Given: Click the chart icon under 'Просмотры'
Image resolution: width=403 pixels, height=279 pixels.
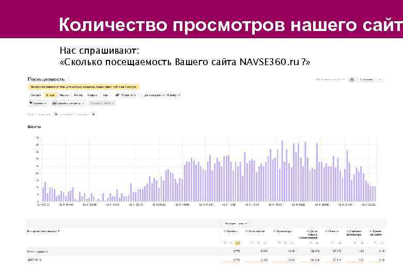Looking at the screenshot, I should pyautogui.click(x=292, y=242).
